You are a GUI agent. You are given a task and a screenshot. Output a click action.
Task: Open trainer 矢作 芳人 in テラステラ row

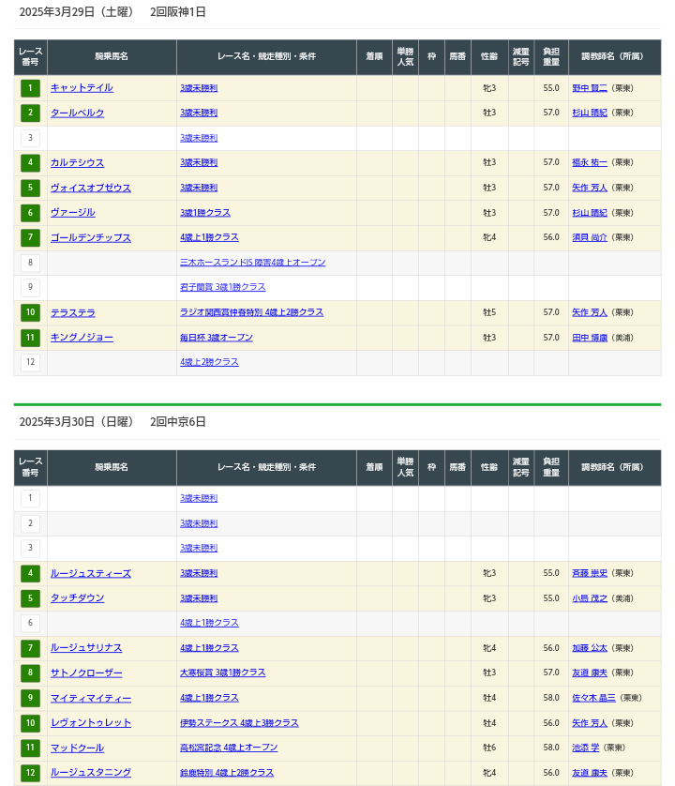[590, 312]
